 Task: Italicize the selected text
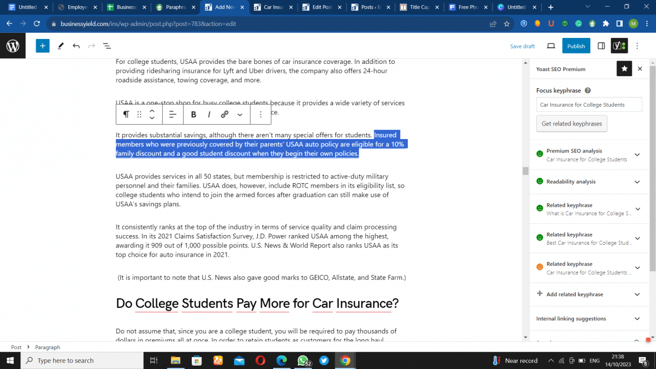(x=209, y=114)
